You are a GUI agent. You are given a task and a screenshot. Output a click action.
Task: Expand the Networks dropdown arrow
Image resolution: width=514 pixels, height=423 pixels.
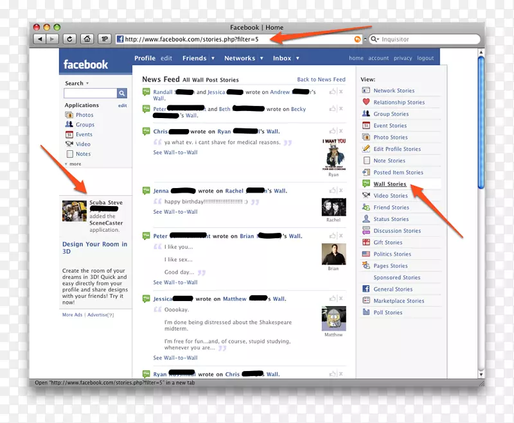pyautogui.click(x=261, y=58)
